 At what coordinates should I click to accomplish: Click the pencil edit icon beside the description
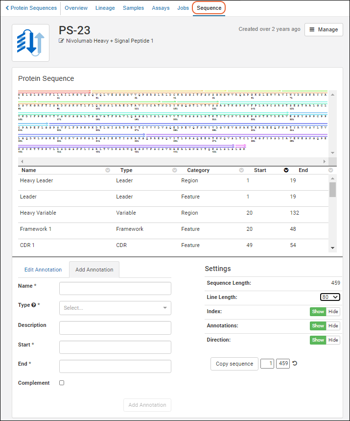62,41
